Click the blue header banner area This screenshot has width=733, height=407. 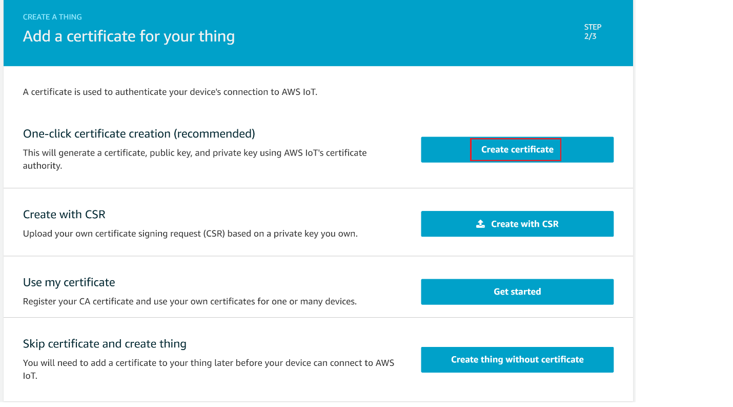(318, 33)
